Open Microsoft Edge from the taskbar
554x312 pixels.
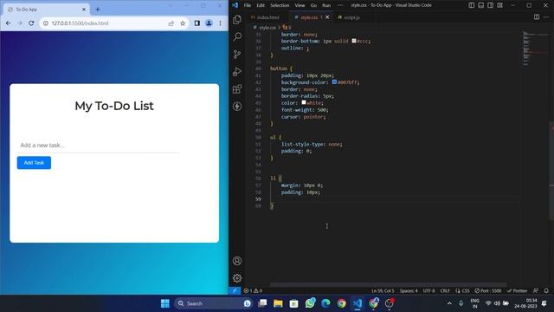(325, 303)
